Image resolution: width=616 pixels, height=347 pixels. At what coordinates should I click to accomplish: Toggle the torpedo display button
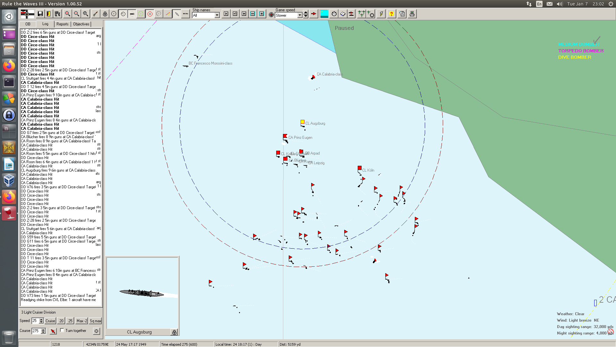132,14
